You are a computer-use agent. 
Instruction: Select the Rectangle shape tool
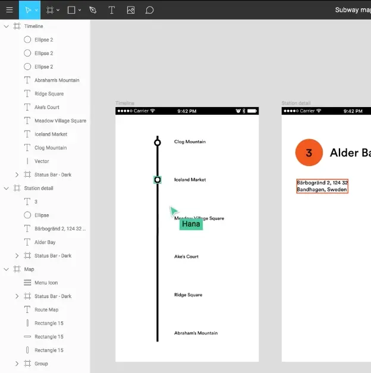(x=71, y=10)
